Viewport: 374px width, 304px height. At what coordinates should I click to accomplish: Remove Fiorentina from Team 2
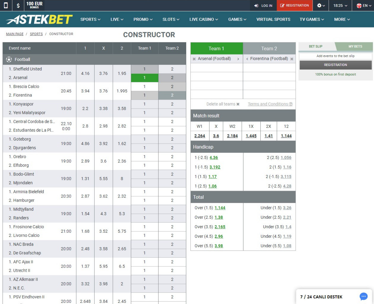pos(292,59)
